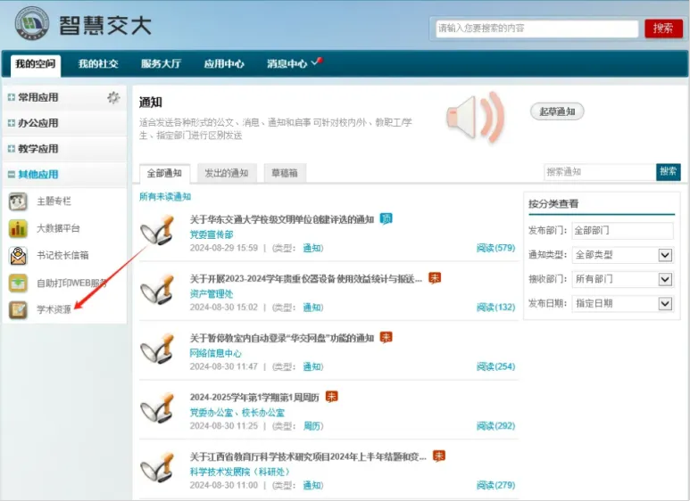Image resolution: width=690 pixels, height=501 pixels.
Task: Open the 大数据平台 chart icon
Action: point(18,228)
